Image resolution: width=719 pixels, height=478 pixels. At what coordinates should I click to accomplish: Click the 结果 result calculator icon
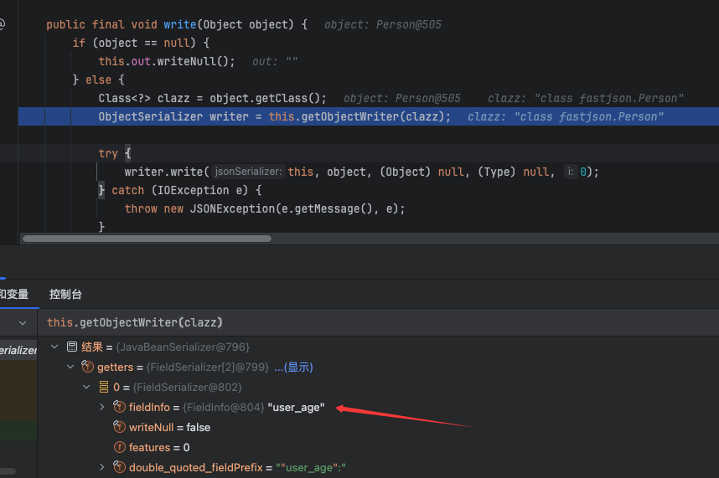[x=72, y=347]
